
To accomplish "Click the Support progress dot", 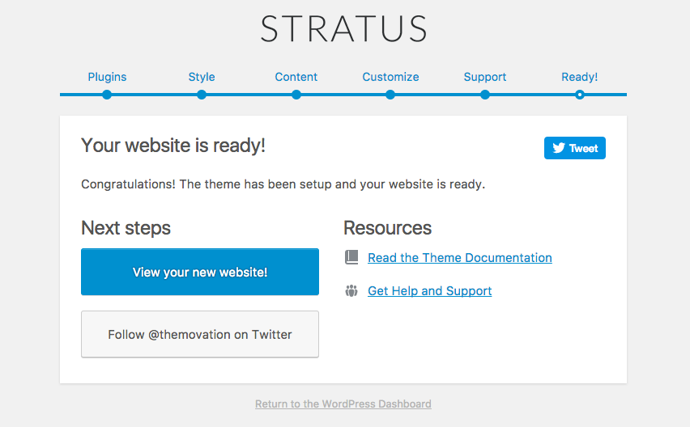I will pos(485,95).
